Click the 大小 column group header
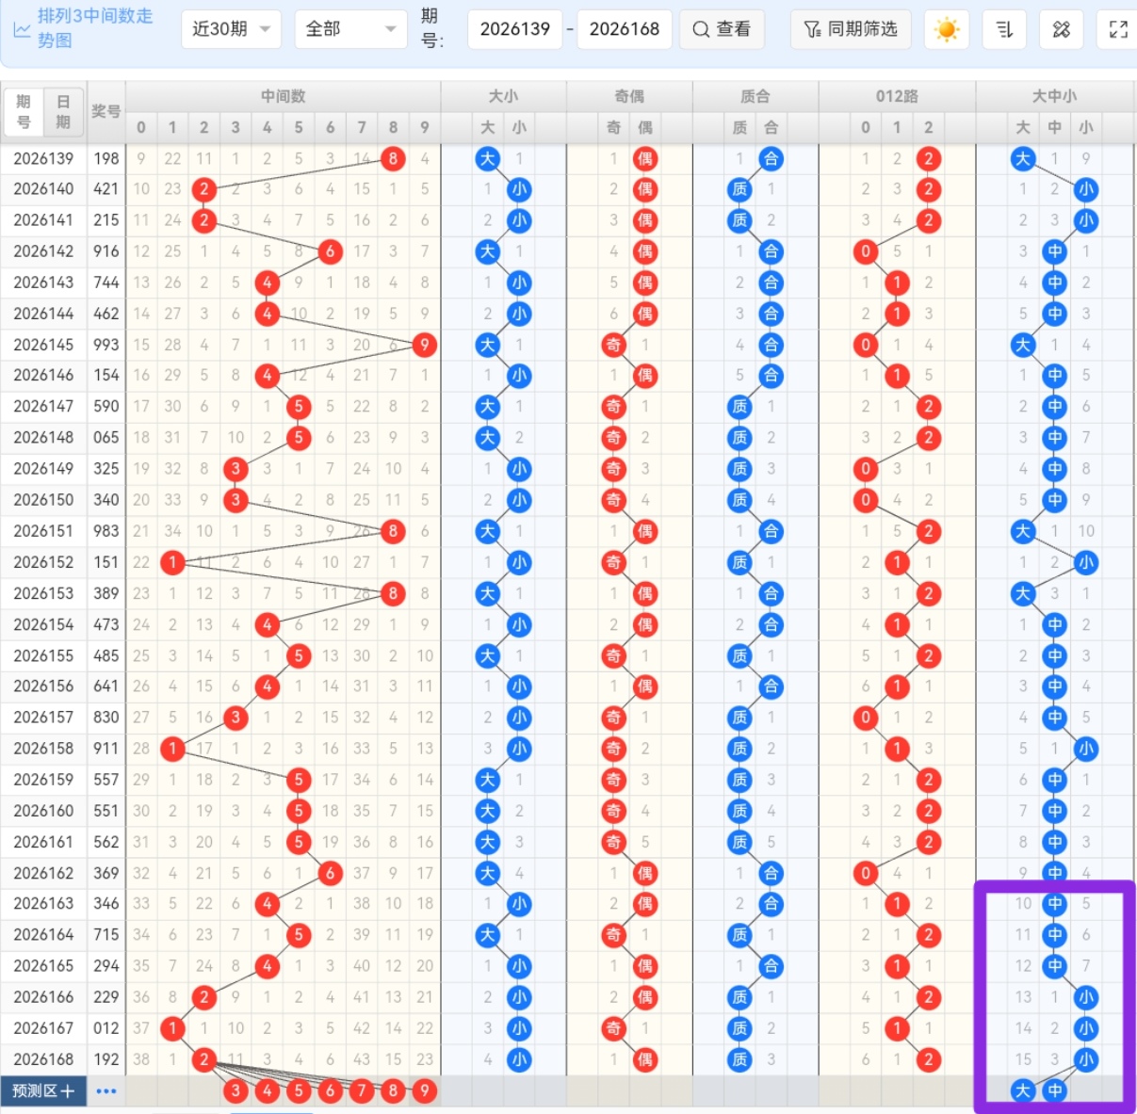Image resolution: width=1137 pixels, height=1114 pixels. pos(503,96)
